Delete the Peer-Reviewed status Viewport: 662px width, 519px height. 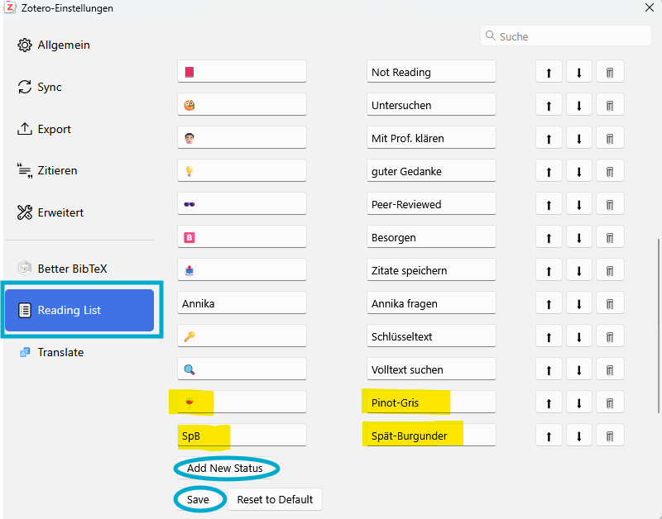[x=610, y=204]
